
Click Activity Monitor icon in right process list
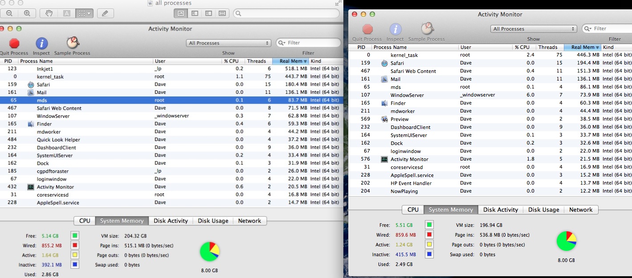384,159
